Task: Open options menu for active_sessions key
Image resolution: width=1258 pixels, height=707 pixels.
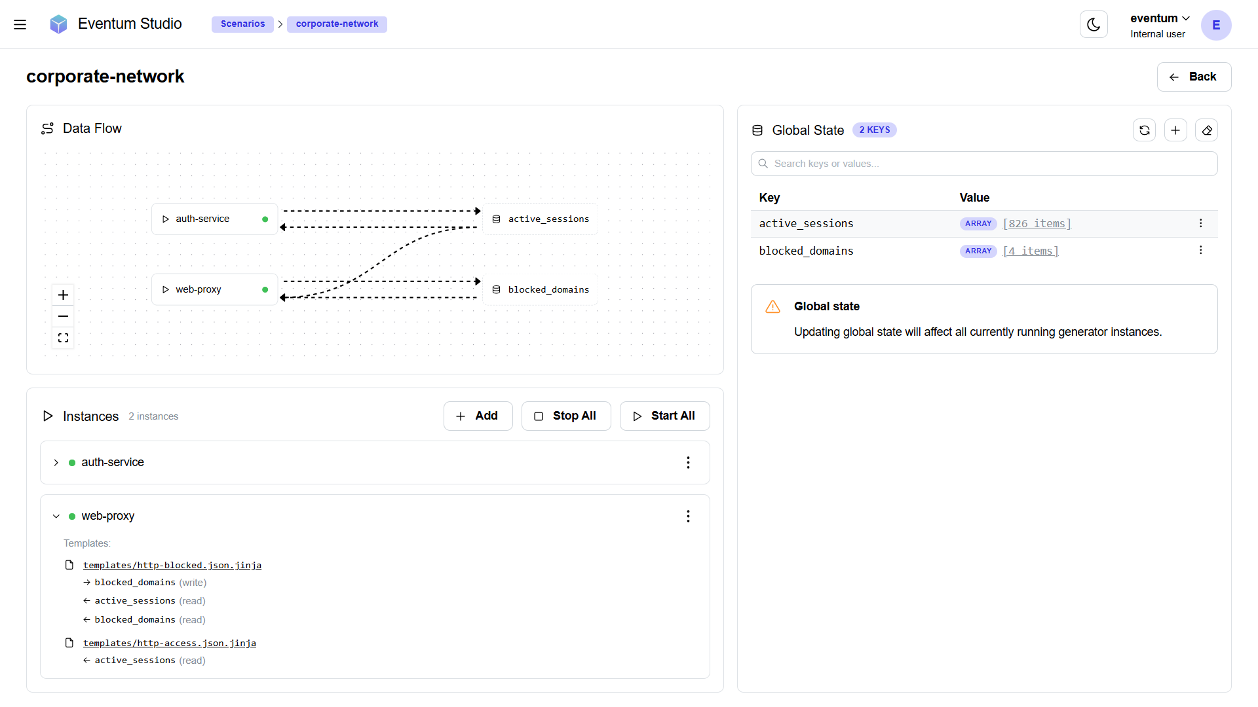Action: pos(1201,223)
